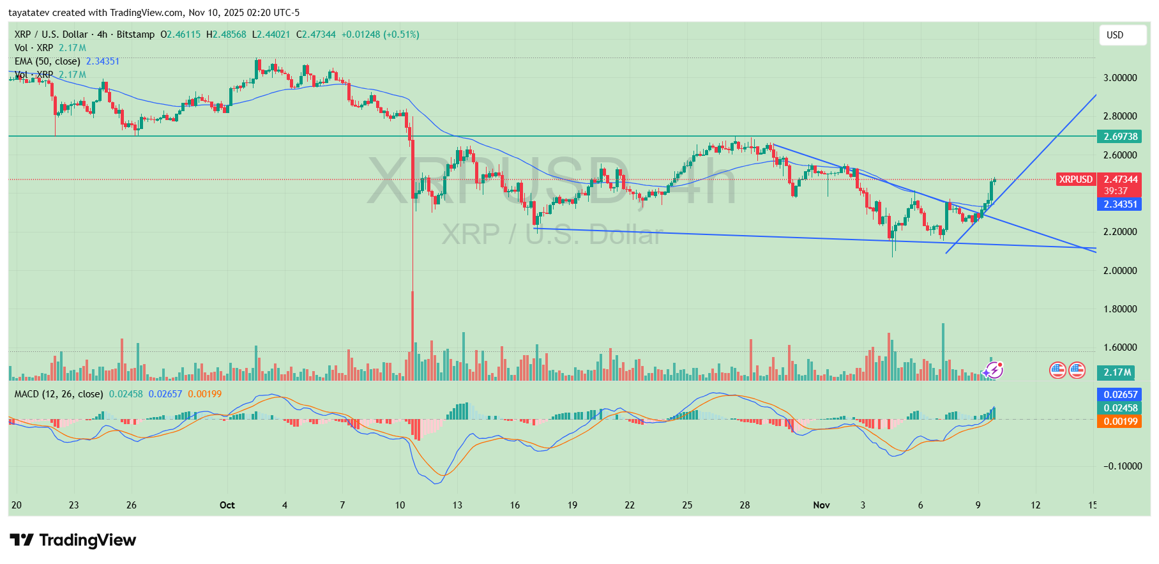Click the 2.17M volume axis label
This screenshot has width=1159, height=564.
coord(1117,372)
